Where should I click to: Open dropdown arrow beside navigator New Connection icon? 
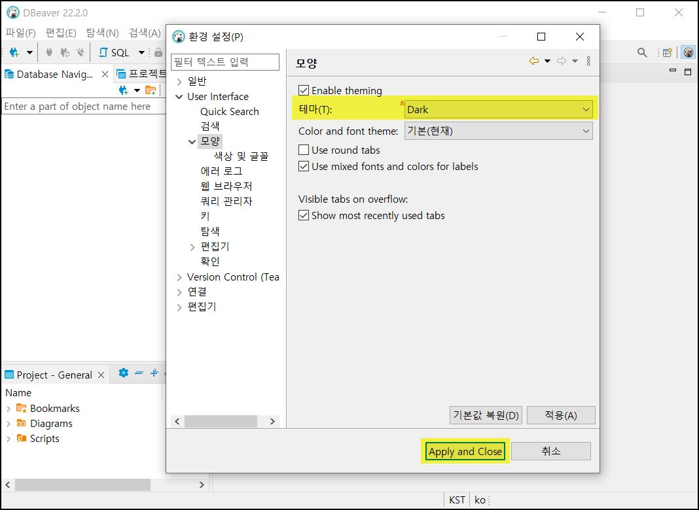[137, 91]
